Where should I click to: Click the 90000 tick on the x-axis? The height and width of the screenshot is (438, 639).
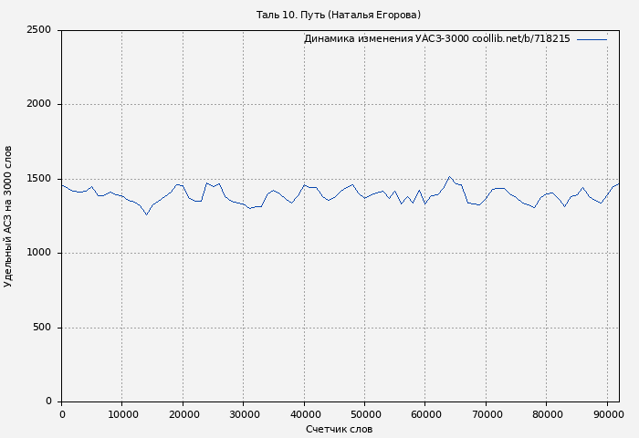click(x=607, y=415)
